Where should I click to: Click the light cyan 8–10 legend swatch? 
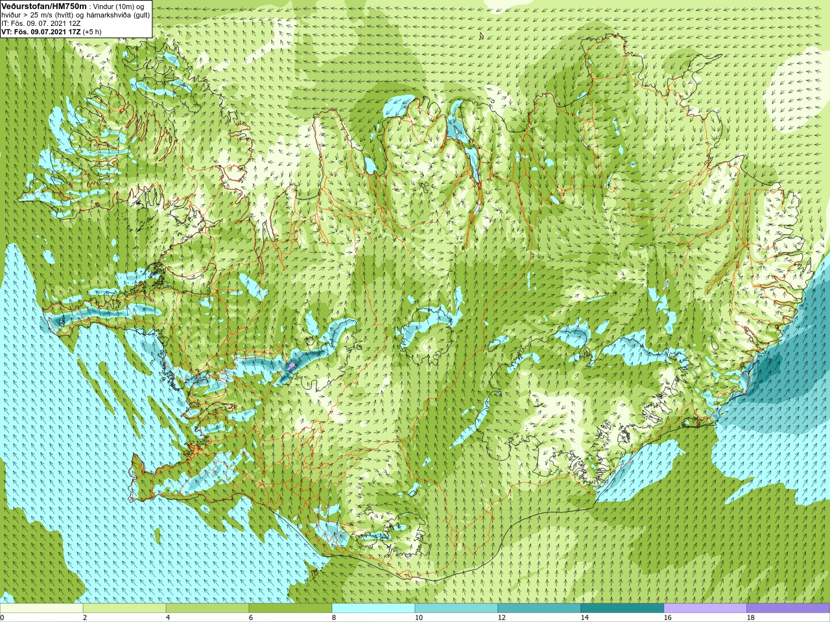(x=373, y=608)
